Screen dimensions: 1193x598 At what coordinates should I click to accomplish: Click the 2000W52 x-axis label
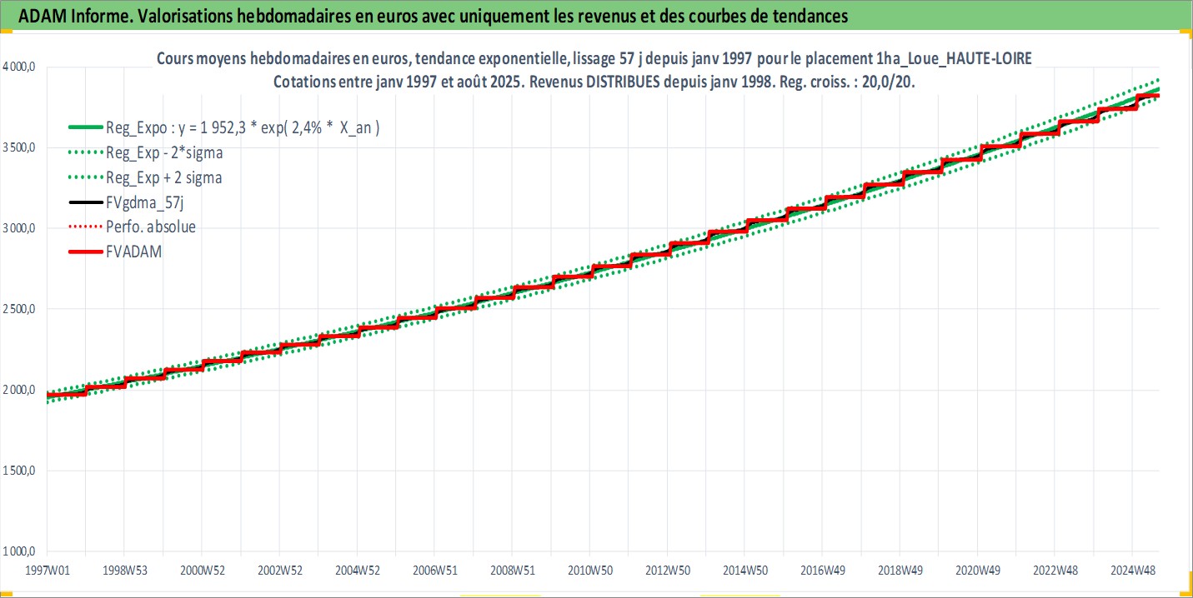pyautogui.click(x=202, y=571)
